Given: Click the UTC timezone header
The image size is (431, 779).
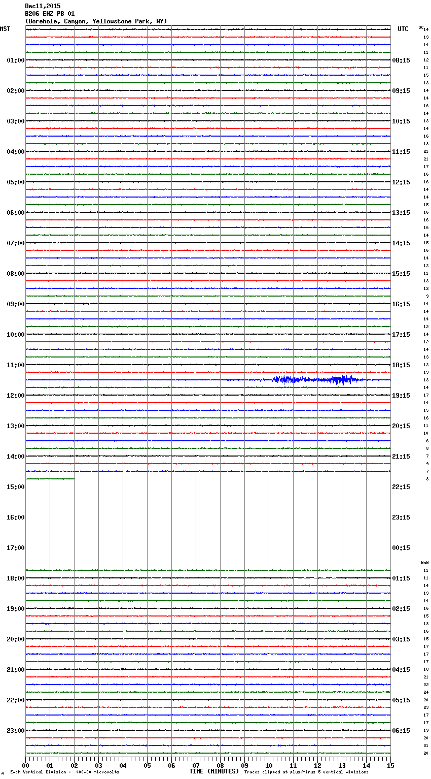Looking at the screenshot, I should tap(403, 29).
